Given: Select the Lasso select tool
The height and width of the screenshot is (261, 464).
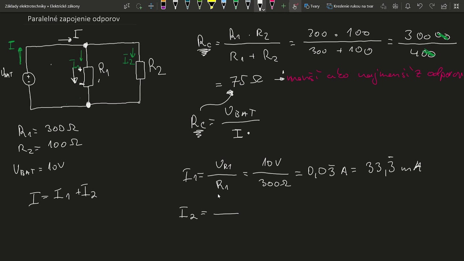Looking at the screenshot, I should point(139,6).
